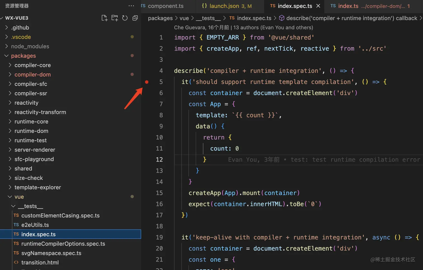This screenshot has width=423, height=270.
Task: Click 'count: 0' on line 11
Action: pyautogui.click(x=224, y=148)
